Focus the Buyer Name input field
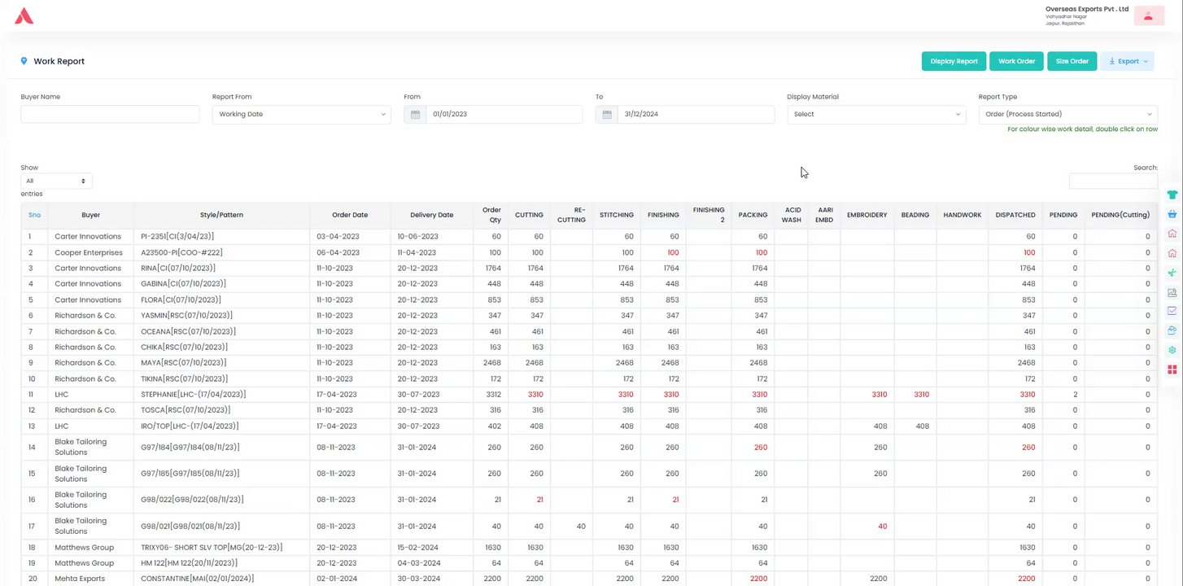The width and height of the screenshot is (1183, 586). pyautogui.click(x=110, y=115)
